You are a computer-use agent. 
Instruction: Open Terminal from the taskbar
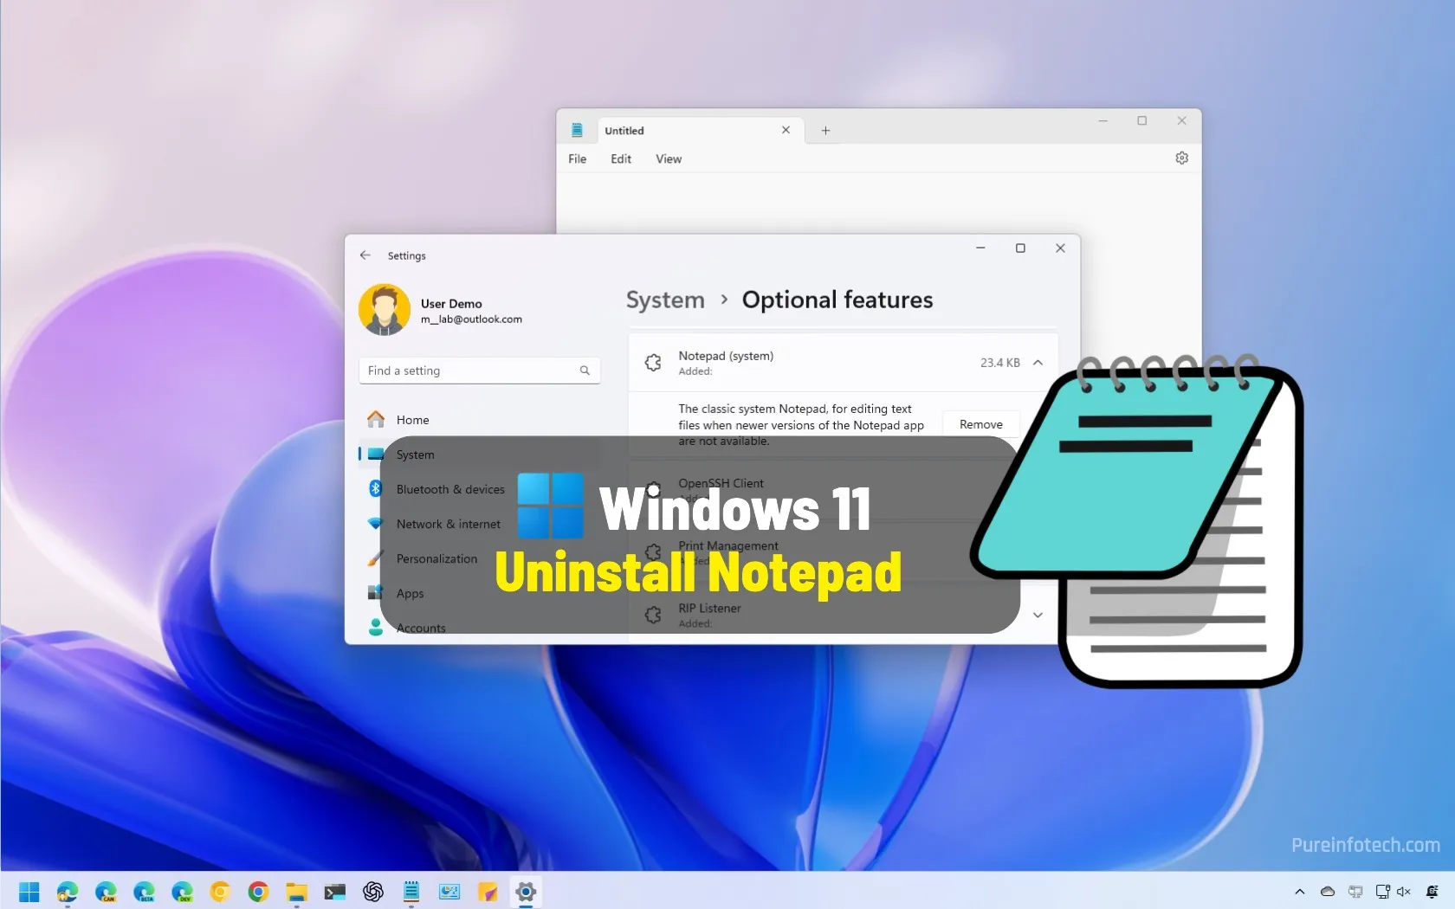point(335,891)
